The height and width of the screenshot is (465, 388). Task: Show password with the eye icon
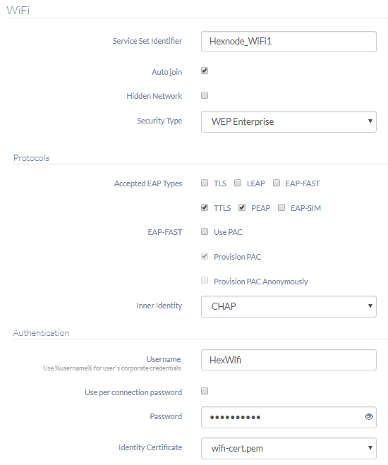(x=368, y=416)
